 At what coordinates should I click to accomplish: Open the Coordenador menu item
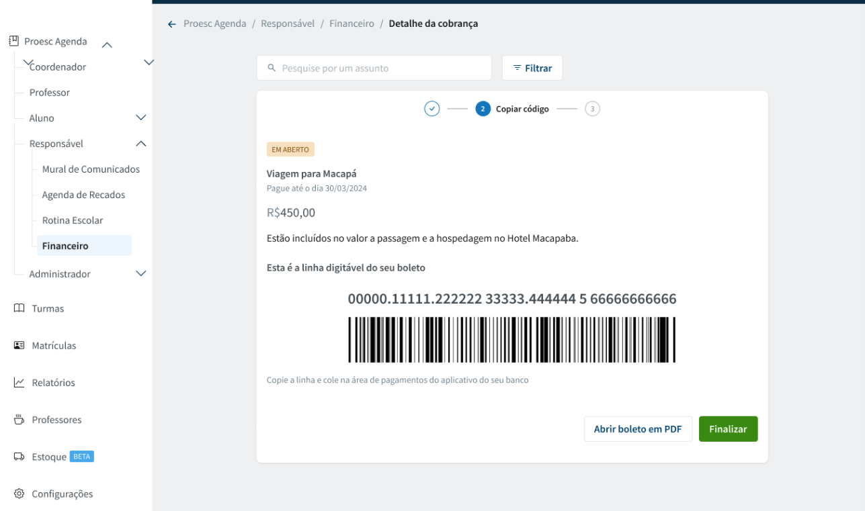(58, 66)
